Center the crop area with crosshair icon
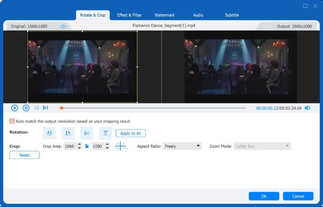323x207 pixels. click(120, 146)
